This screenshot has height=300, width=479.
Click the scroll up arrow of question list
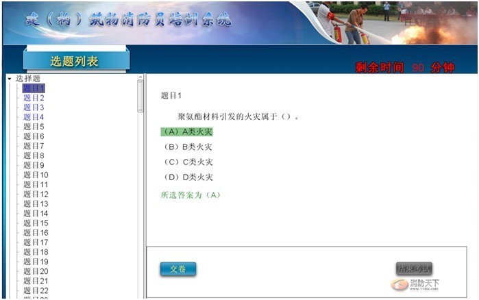140,77
